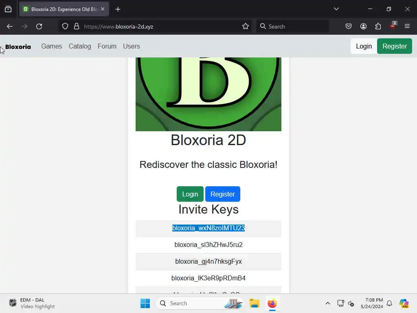Click blue Register button below tagline

click(223, 194)
